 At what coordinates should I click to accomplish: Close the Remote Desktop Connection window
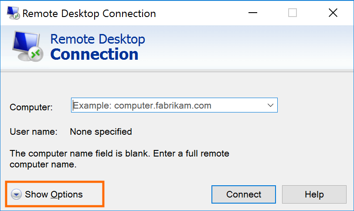click(333, 13)
